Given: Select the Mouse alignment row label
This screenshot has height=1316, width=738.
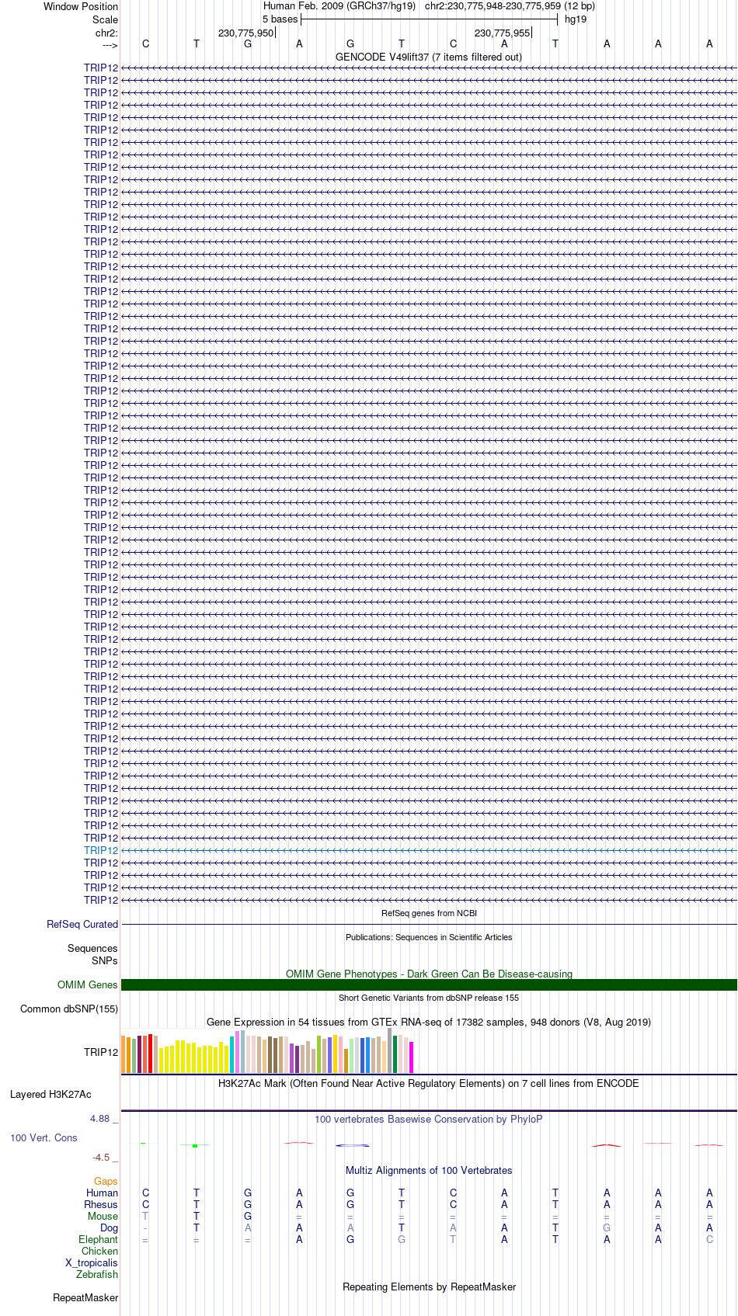Looking at the screenshot, I should (x=103, y=1216).
